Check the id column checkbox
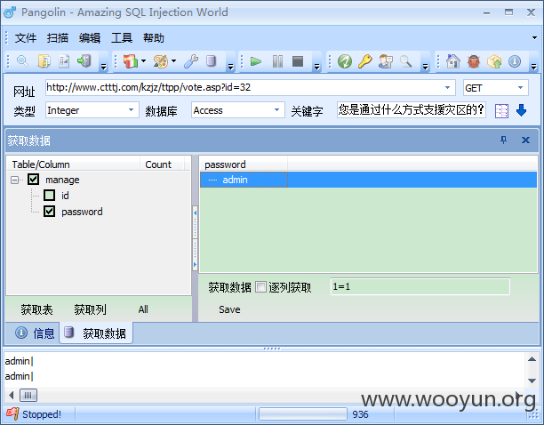This screenshot has width=544, height=425. 49,196
